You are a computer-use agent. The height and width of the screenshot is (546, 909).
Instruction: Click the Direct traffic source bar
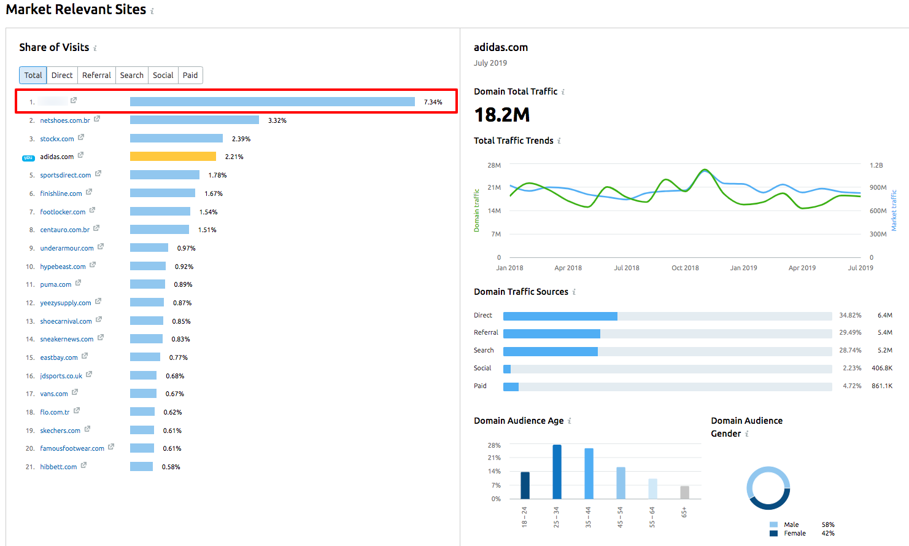[560, 316]
